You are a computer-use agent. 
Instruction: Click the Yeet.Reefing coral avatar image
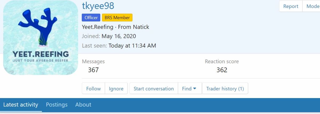pos(41,37)
